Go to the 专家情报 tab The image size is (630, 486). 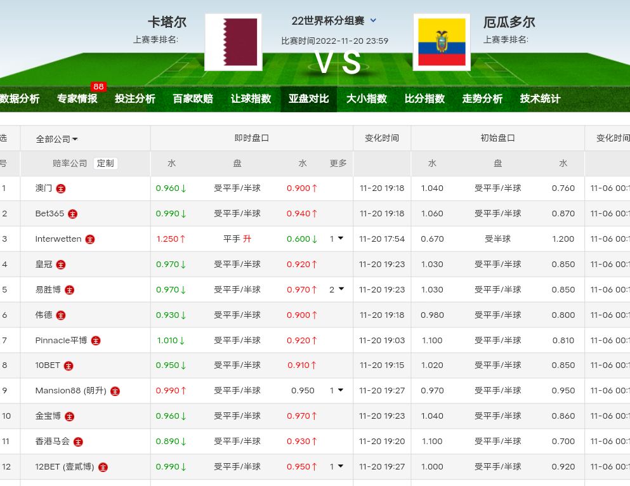coord(77,99)
